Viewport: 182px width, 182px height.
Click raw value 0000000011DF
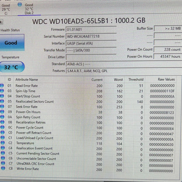(162, 91)
